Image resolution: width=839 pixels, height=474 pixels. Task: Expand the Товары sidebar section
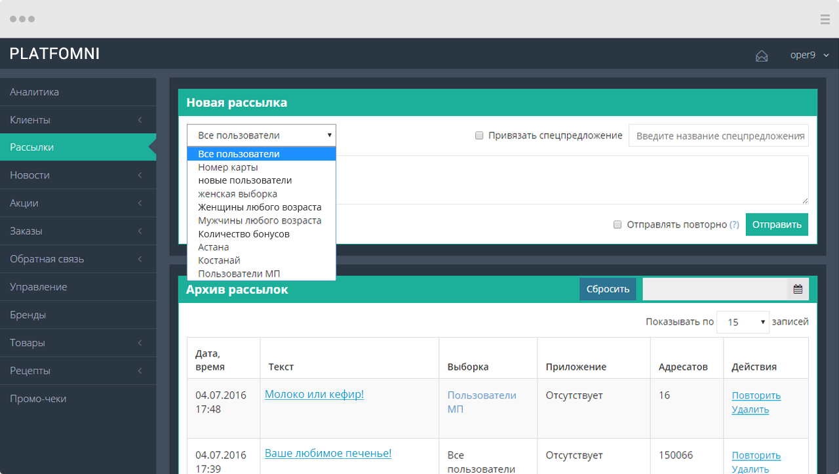pyautogui.click(x=78, y=343)
